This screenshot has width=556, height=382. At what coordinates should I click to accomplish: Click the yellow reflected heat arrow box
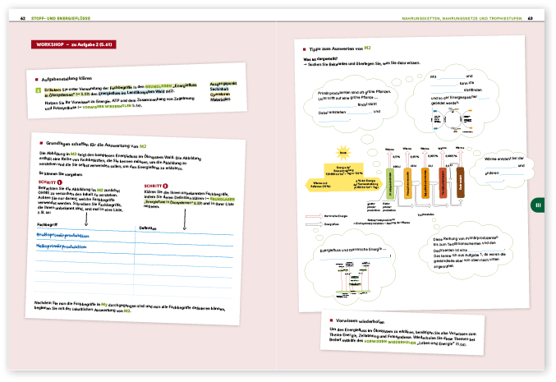click(x=317, y=185)
